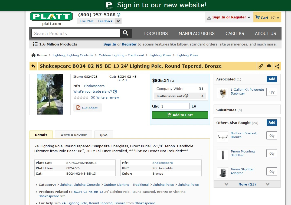
Task: Click the Search Products field
Action: click(76, 33)
